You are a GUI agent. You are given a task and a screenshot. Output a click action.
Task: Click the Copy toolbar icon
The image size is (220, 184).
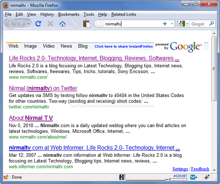point(75,24)
